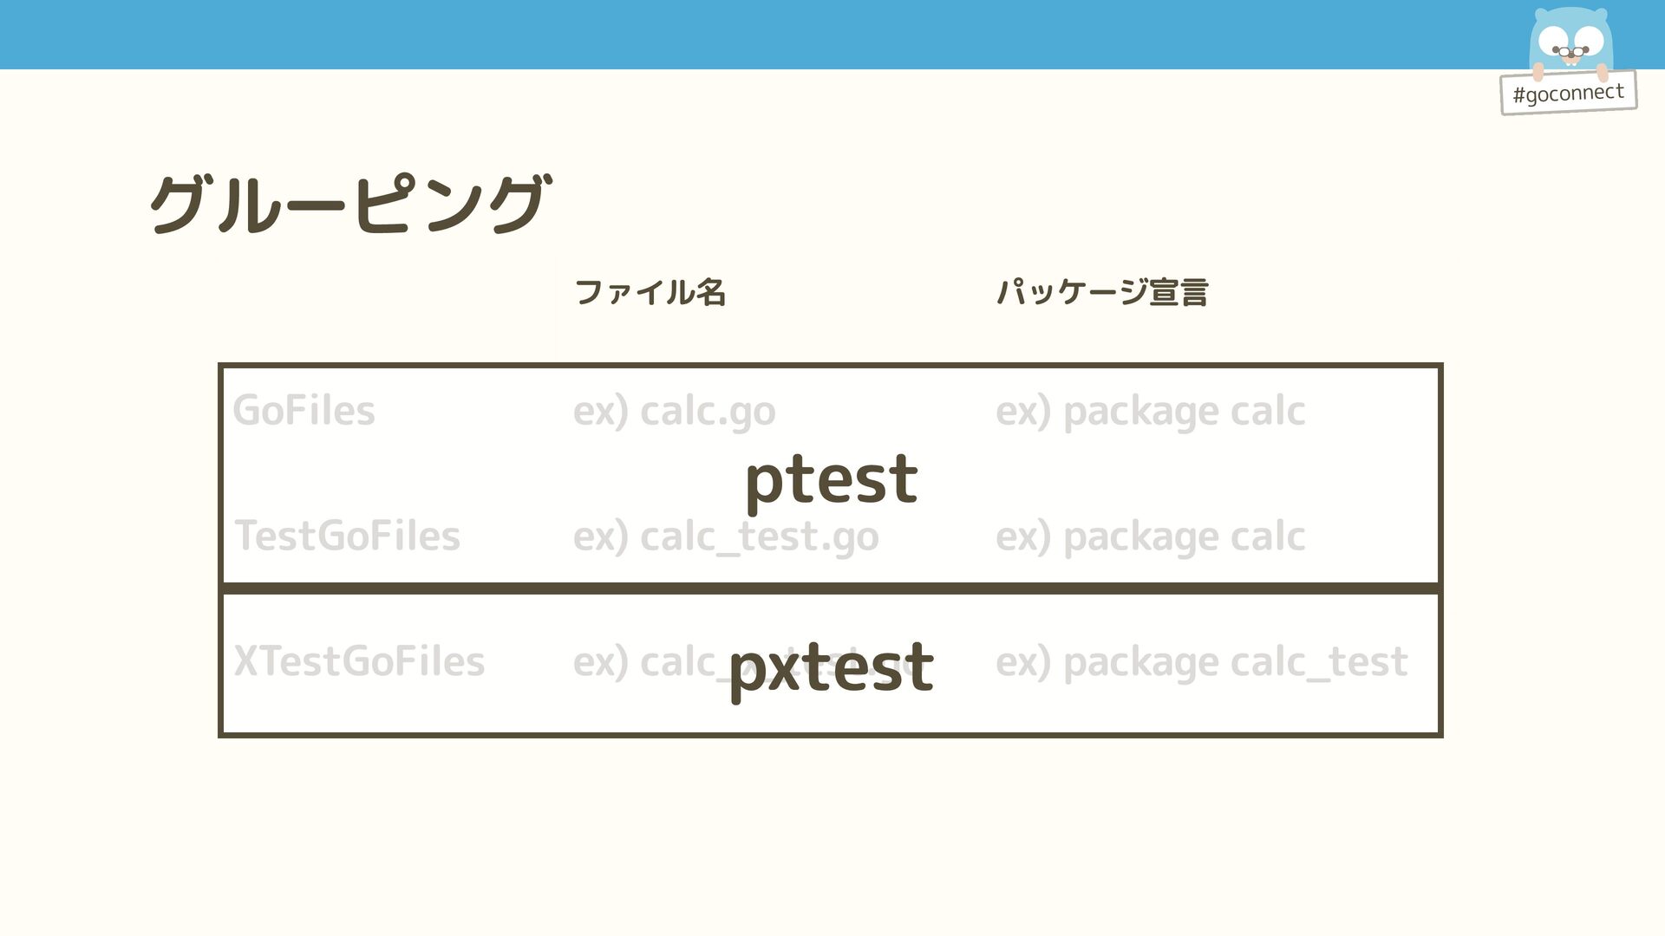
Task: Click the XTestGoFiles row label
Action: (359, 661)
